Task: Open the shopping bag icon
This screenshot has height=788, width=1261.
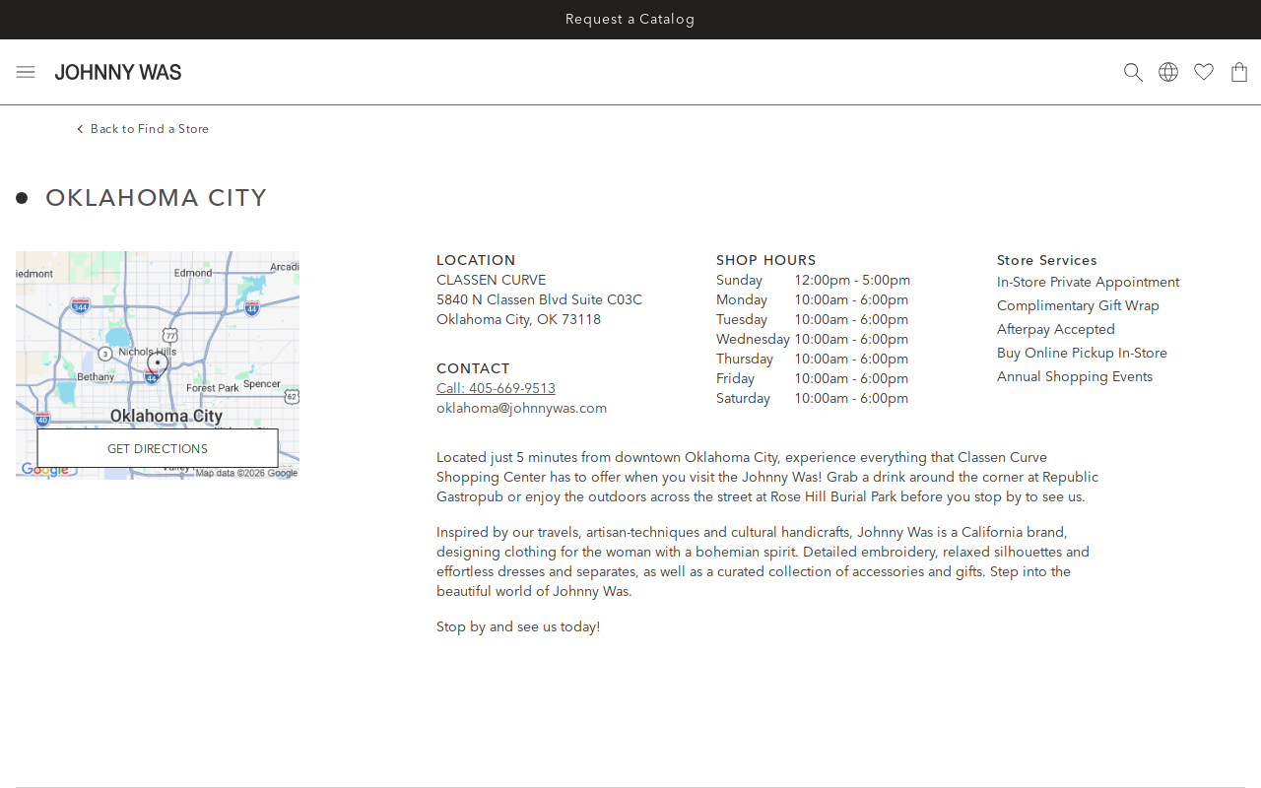Action: (1239, 72)
